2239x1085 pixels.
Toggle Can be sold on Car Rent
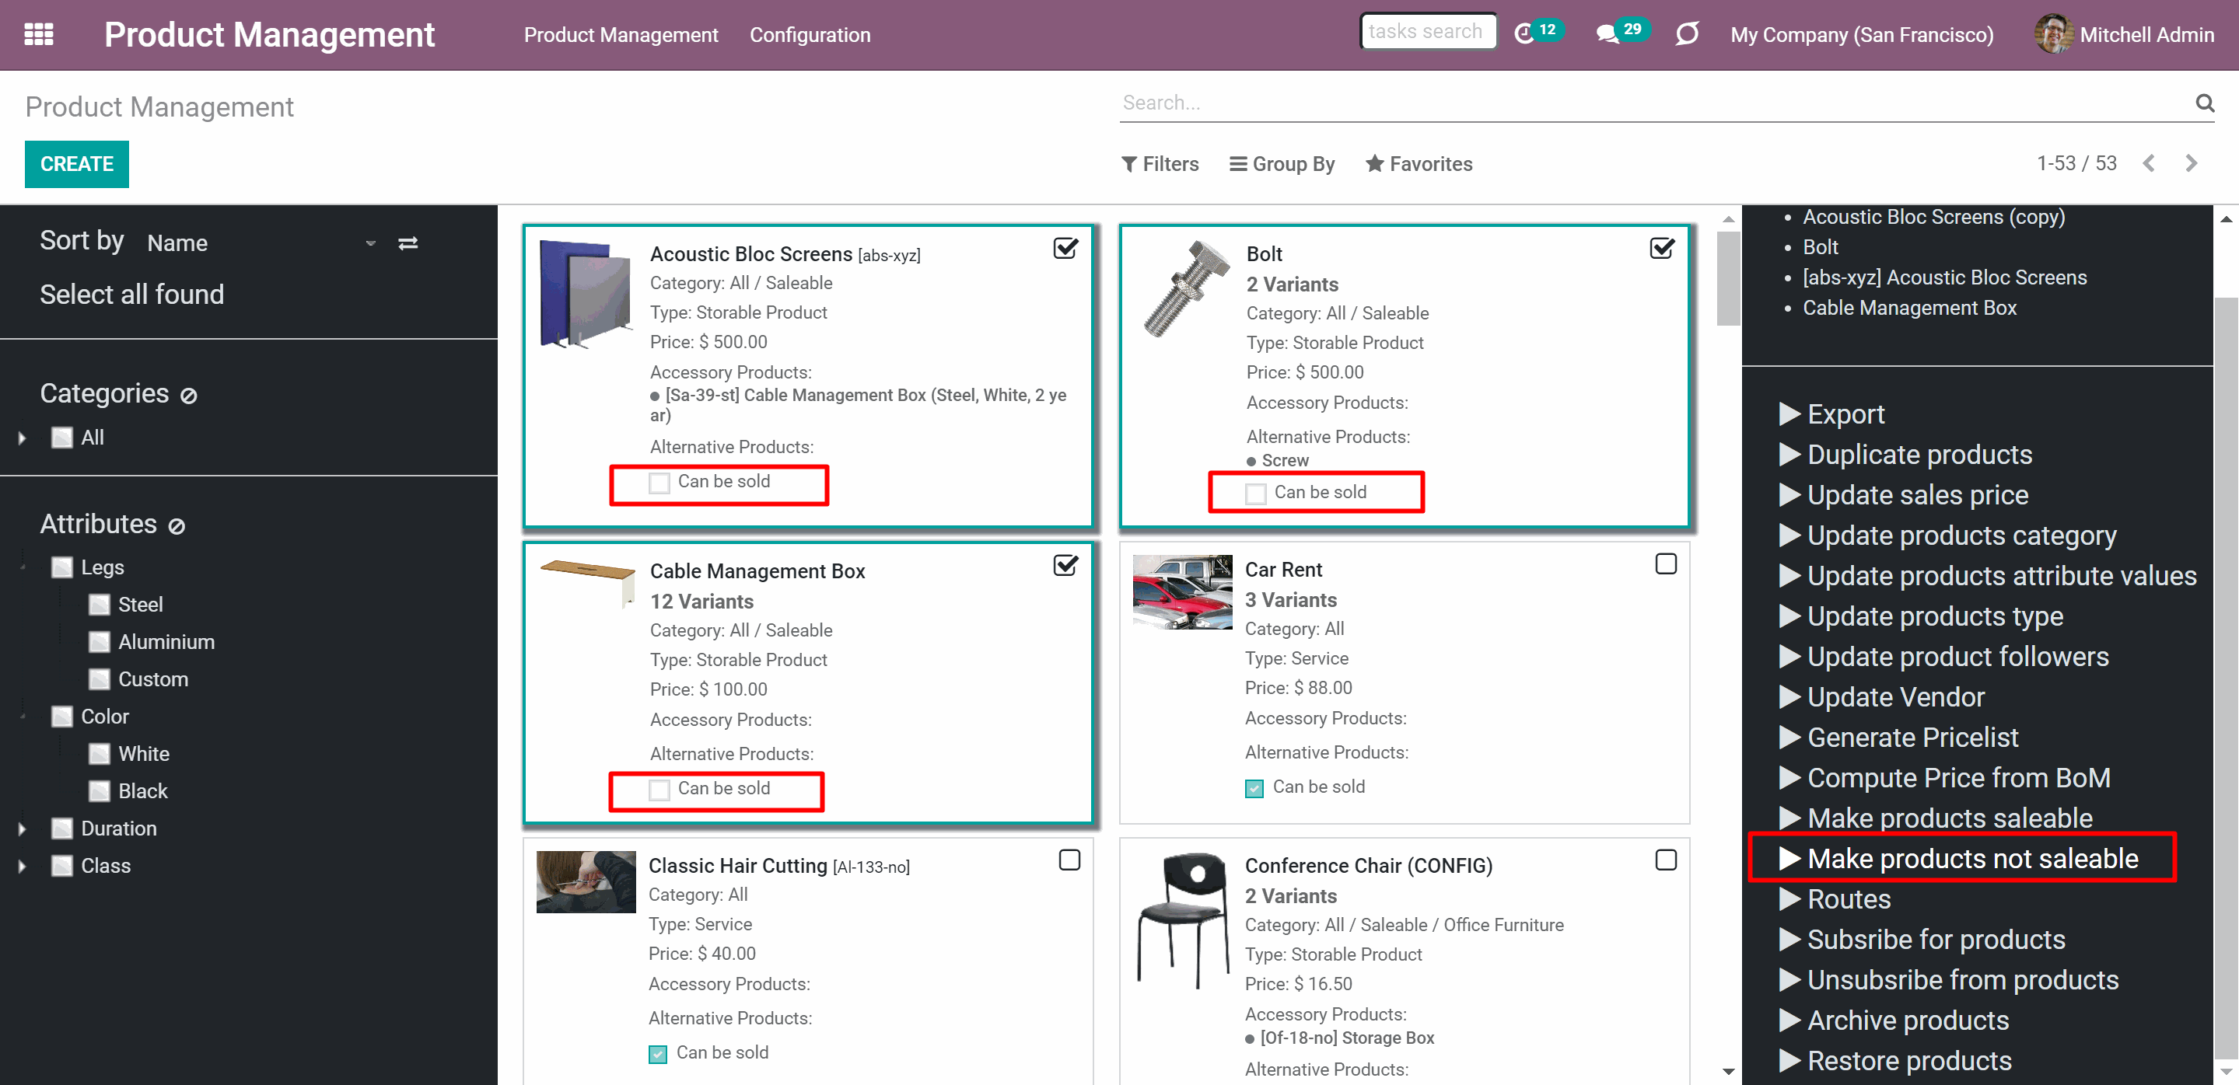tap(1254, 788)
